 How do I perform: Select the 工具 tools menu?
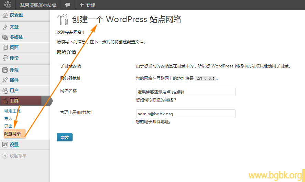(14, 101)
